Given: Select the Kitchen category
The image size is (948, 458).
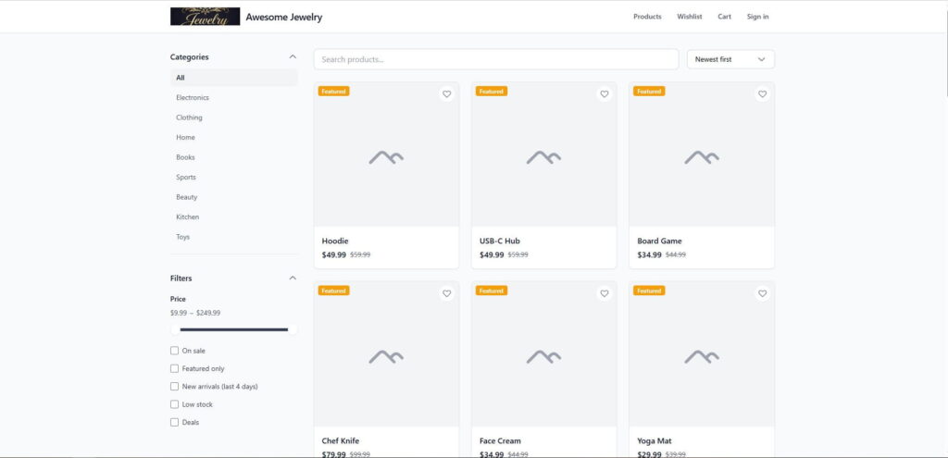Looking at the screenshot, I should click(234, 217).
